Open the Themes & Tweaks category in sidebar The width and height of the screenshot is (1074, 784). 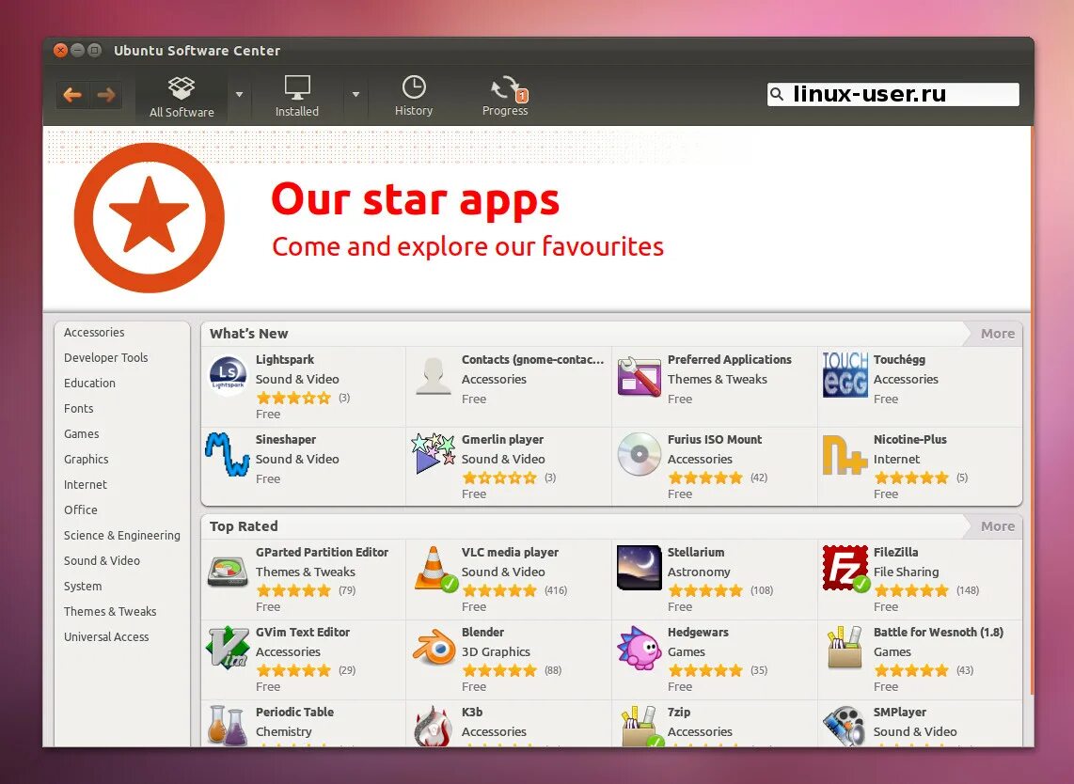(x=110, y=611)
